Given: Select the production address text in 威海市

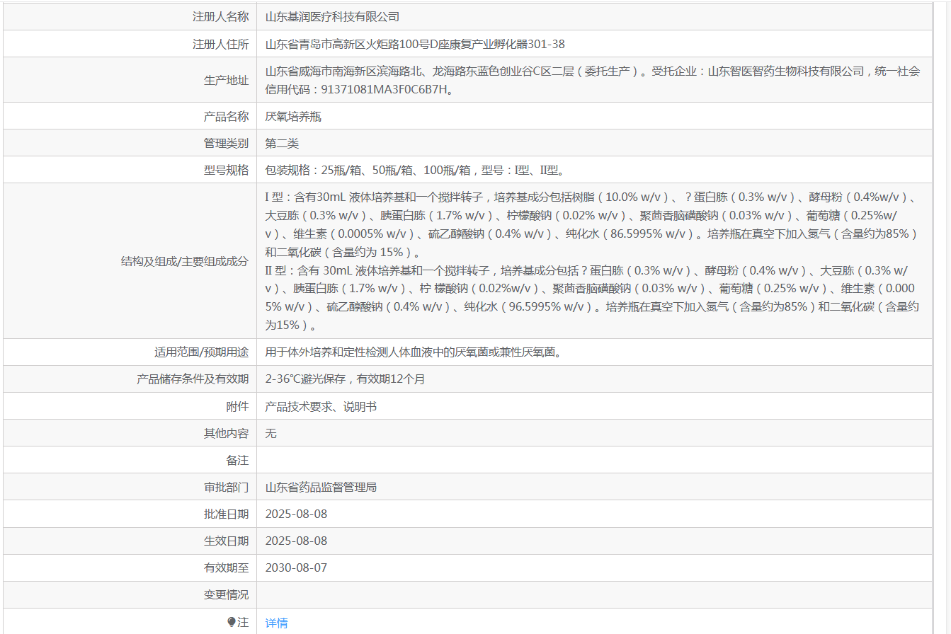Looking at the screenshot, I should tap(593, 80).
